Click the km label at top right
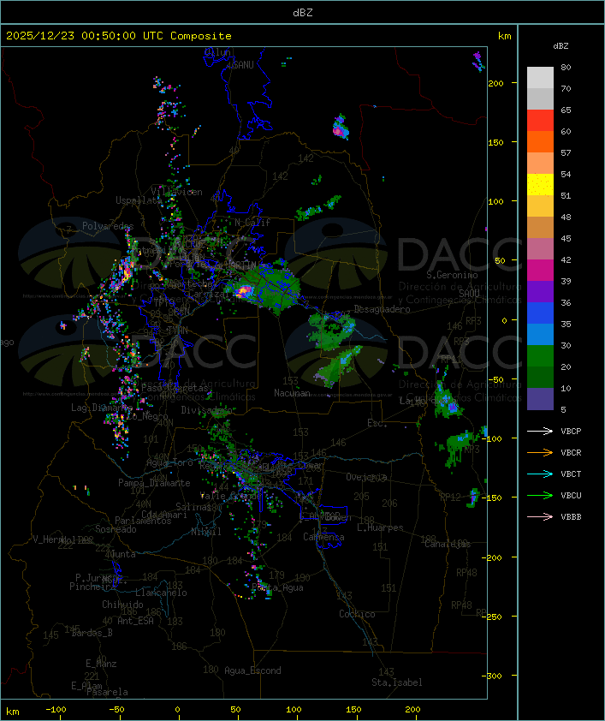The width and height of the screenshot is (605, 721). (x=504, y=36)
